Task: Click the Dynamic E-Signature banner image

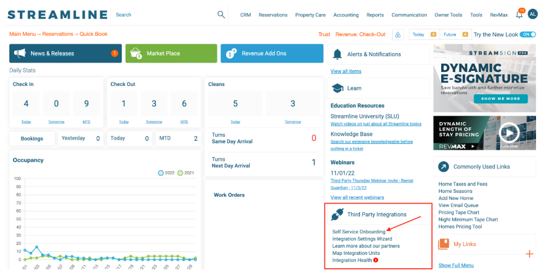Action: click(484, 78)
